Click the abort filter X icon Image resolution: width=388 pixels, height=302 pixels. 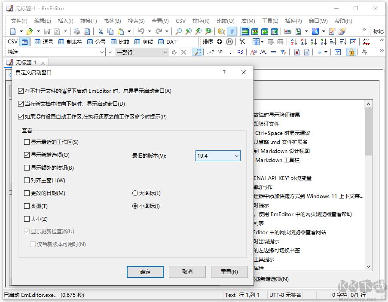coord(183,52)
